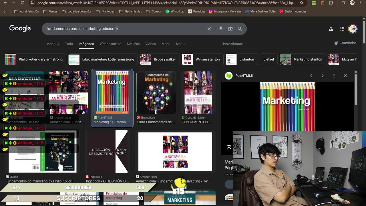This screenshot has height=206, width=366.
Task: Show previous image in preview panel
Action: click(311, 76)
